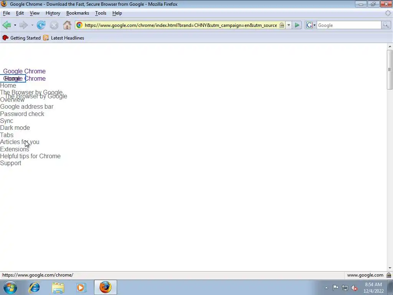393x295 pixels.
Task: Open the Back button history dropdown
Action: coord(15,25)
